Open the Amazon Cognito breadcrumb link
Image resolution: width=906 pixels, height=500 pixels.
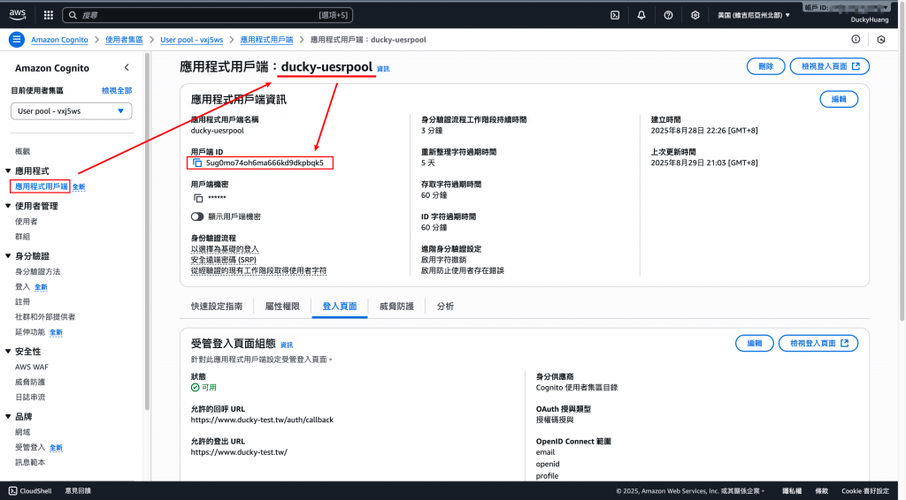click(x=59, y=40)
